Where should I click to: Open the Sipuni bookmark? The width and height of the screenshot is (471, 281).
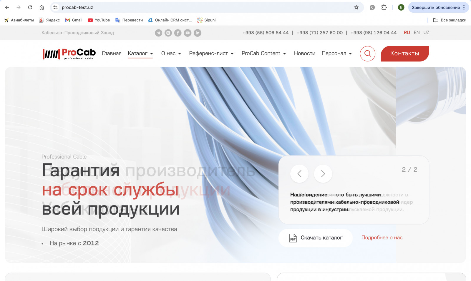tap(206, 20)
